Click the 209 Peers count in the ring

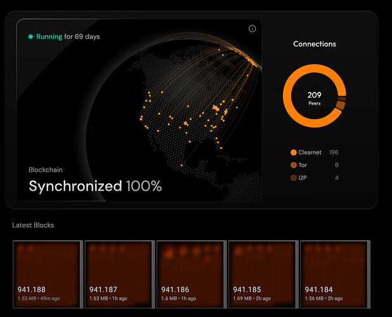coord(314,98)
